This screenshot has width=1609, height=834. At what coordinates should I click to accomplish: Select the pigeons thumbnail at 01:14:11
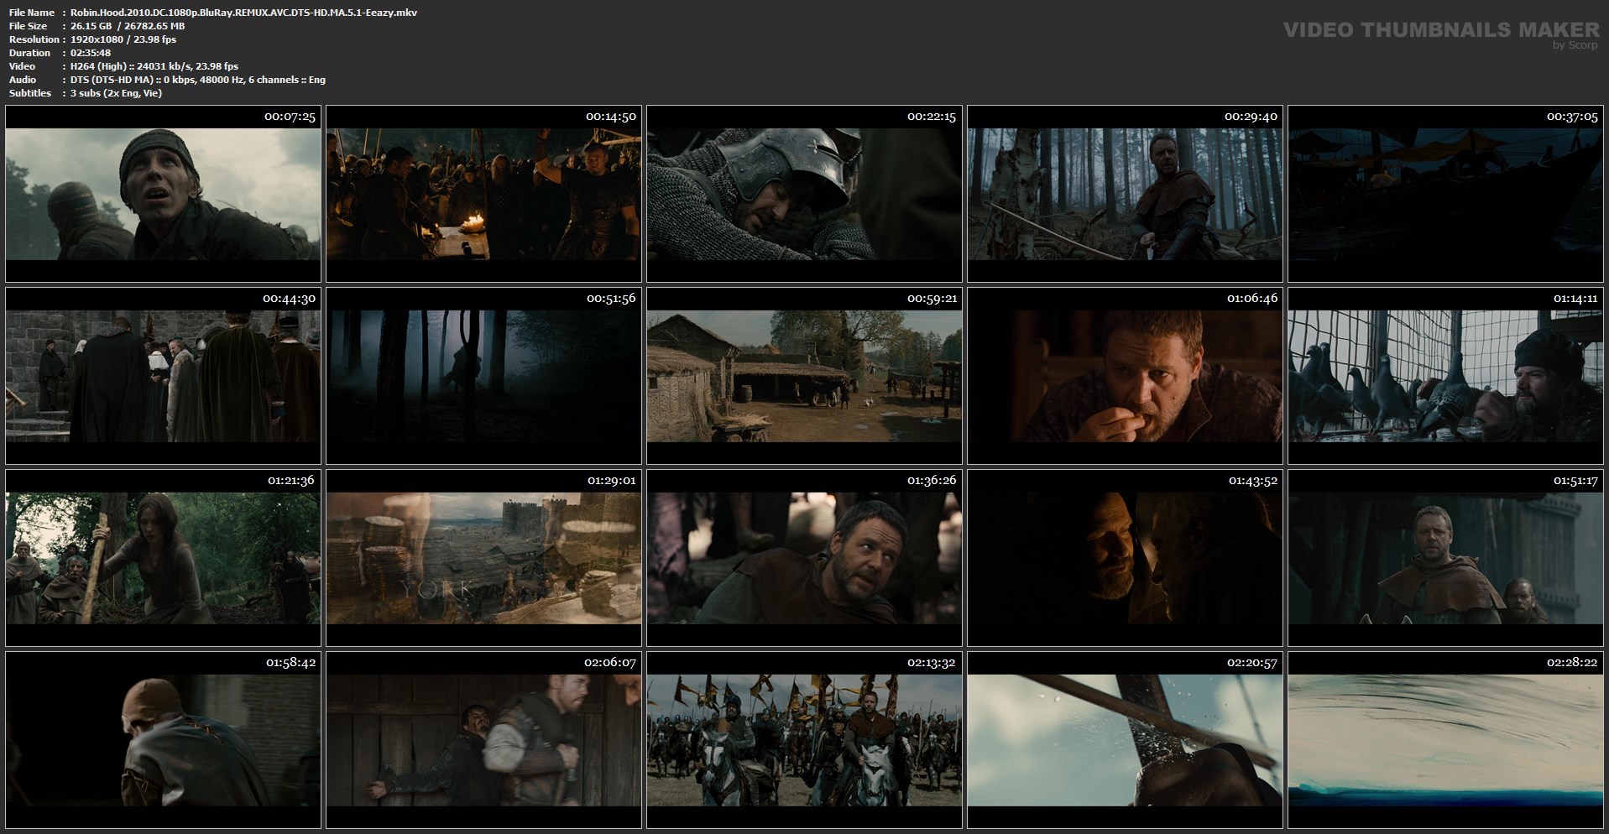1445,376
